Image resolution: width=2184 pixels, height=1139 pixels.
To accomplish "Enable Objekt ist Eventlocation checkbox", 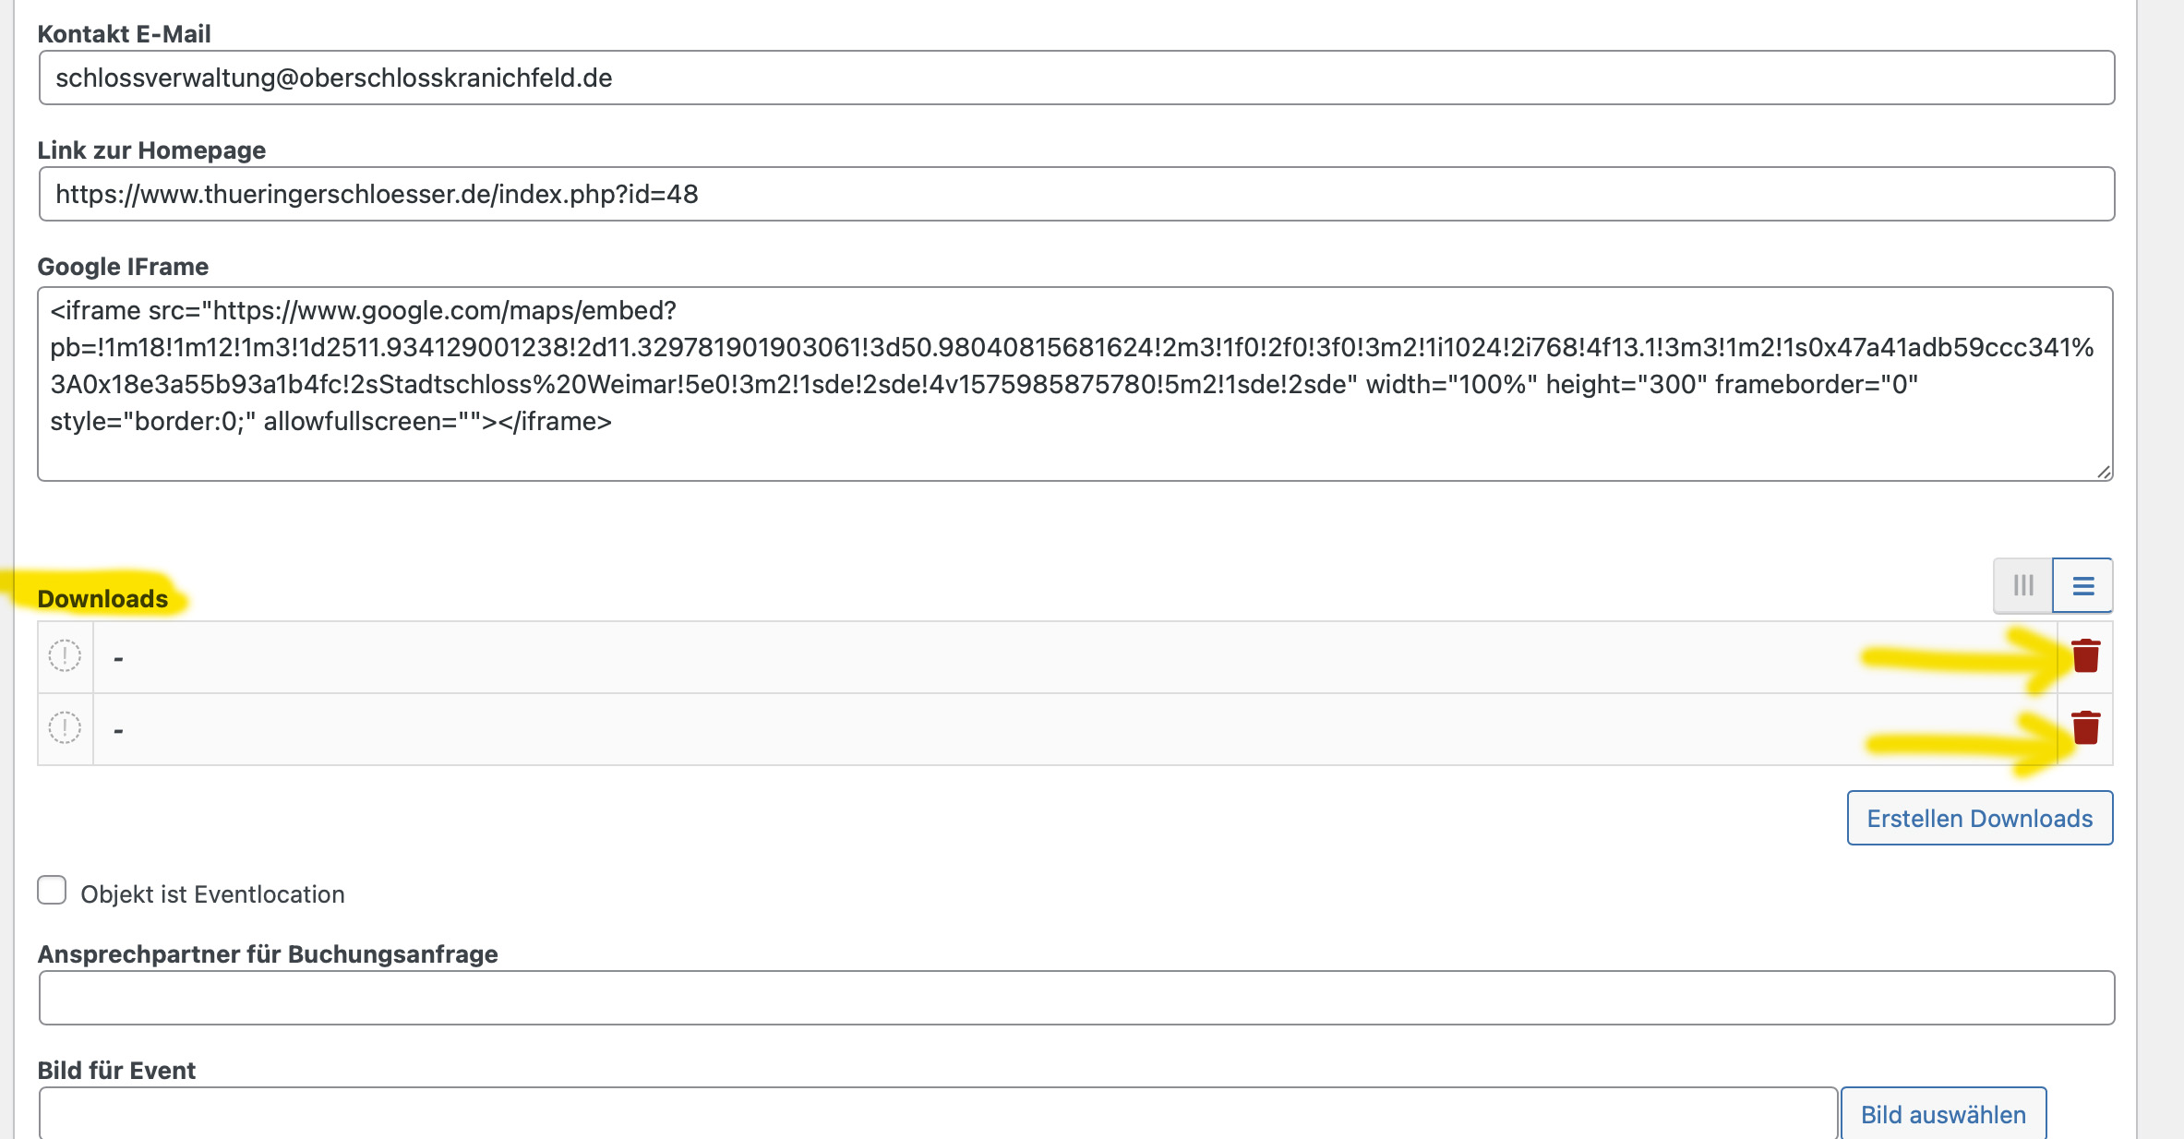I will (x=52, y=891).
